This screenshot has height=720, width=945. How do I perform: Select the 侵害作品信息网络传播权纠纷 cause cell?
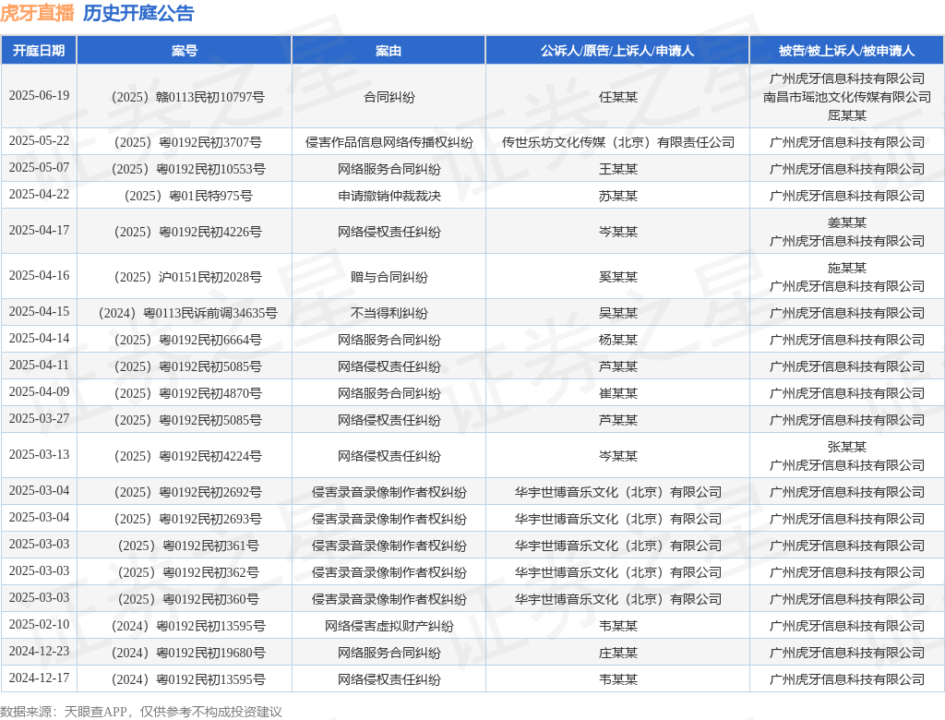click(x=389, y=142)
